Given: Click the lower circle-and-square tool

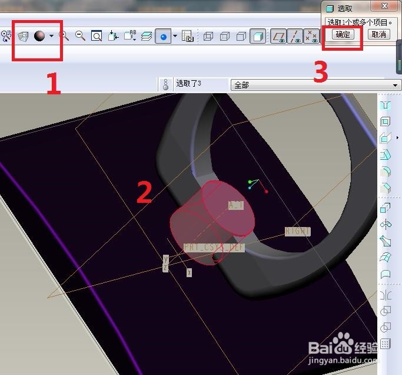Looking at the screenshot, I should (x=386, y=327).
